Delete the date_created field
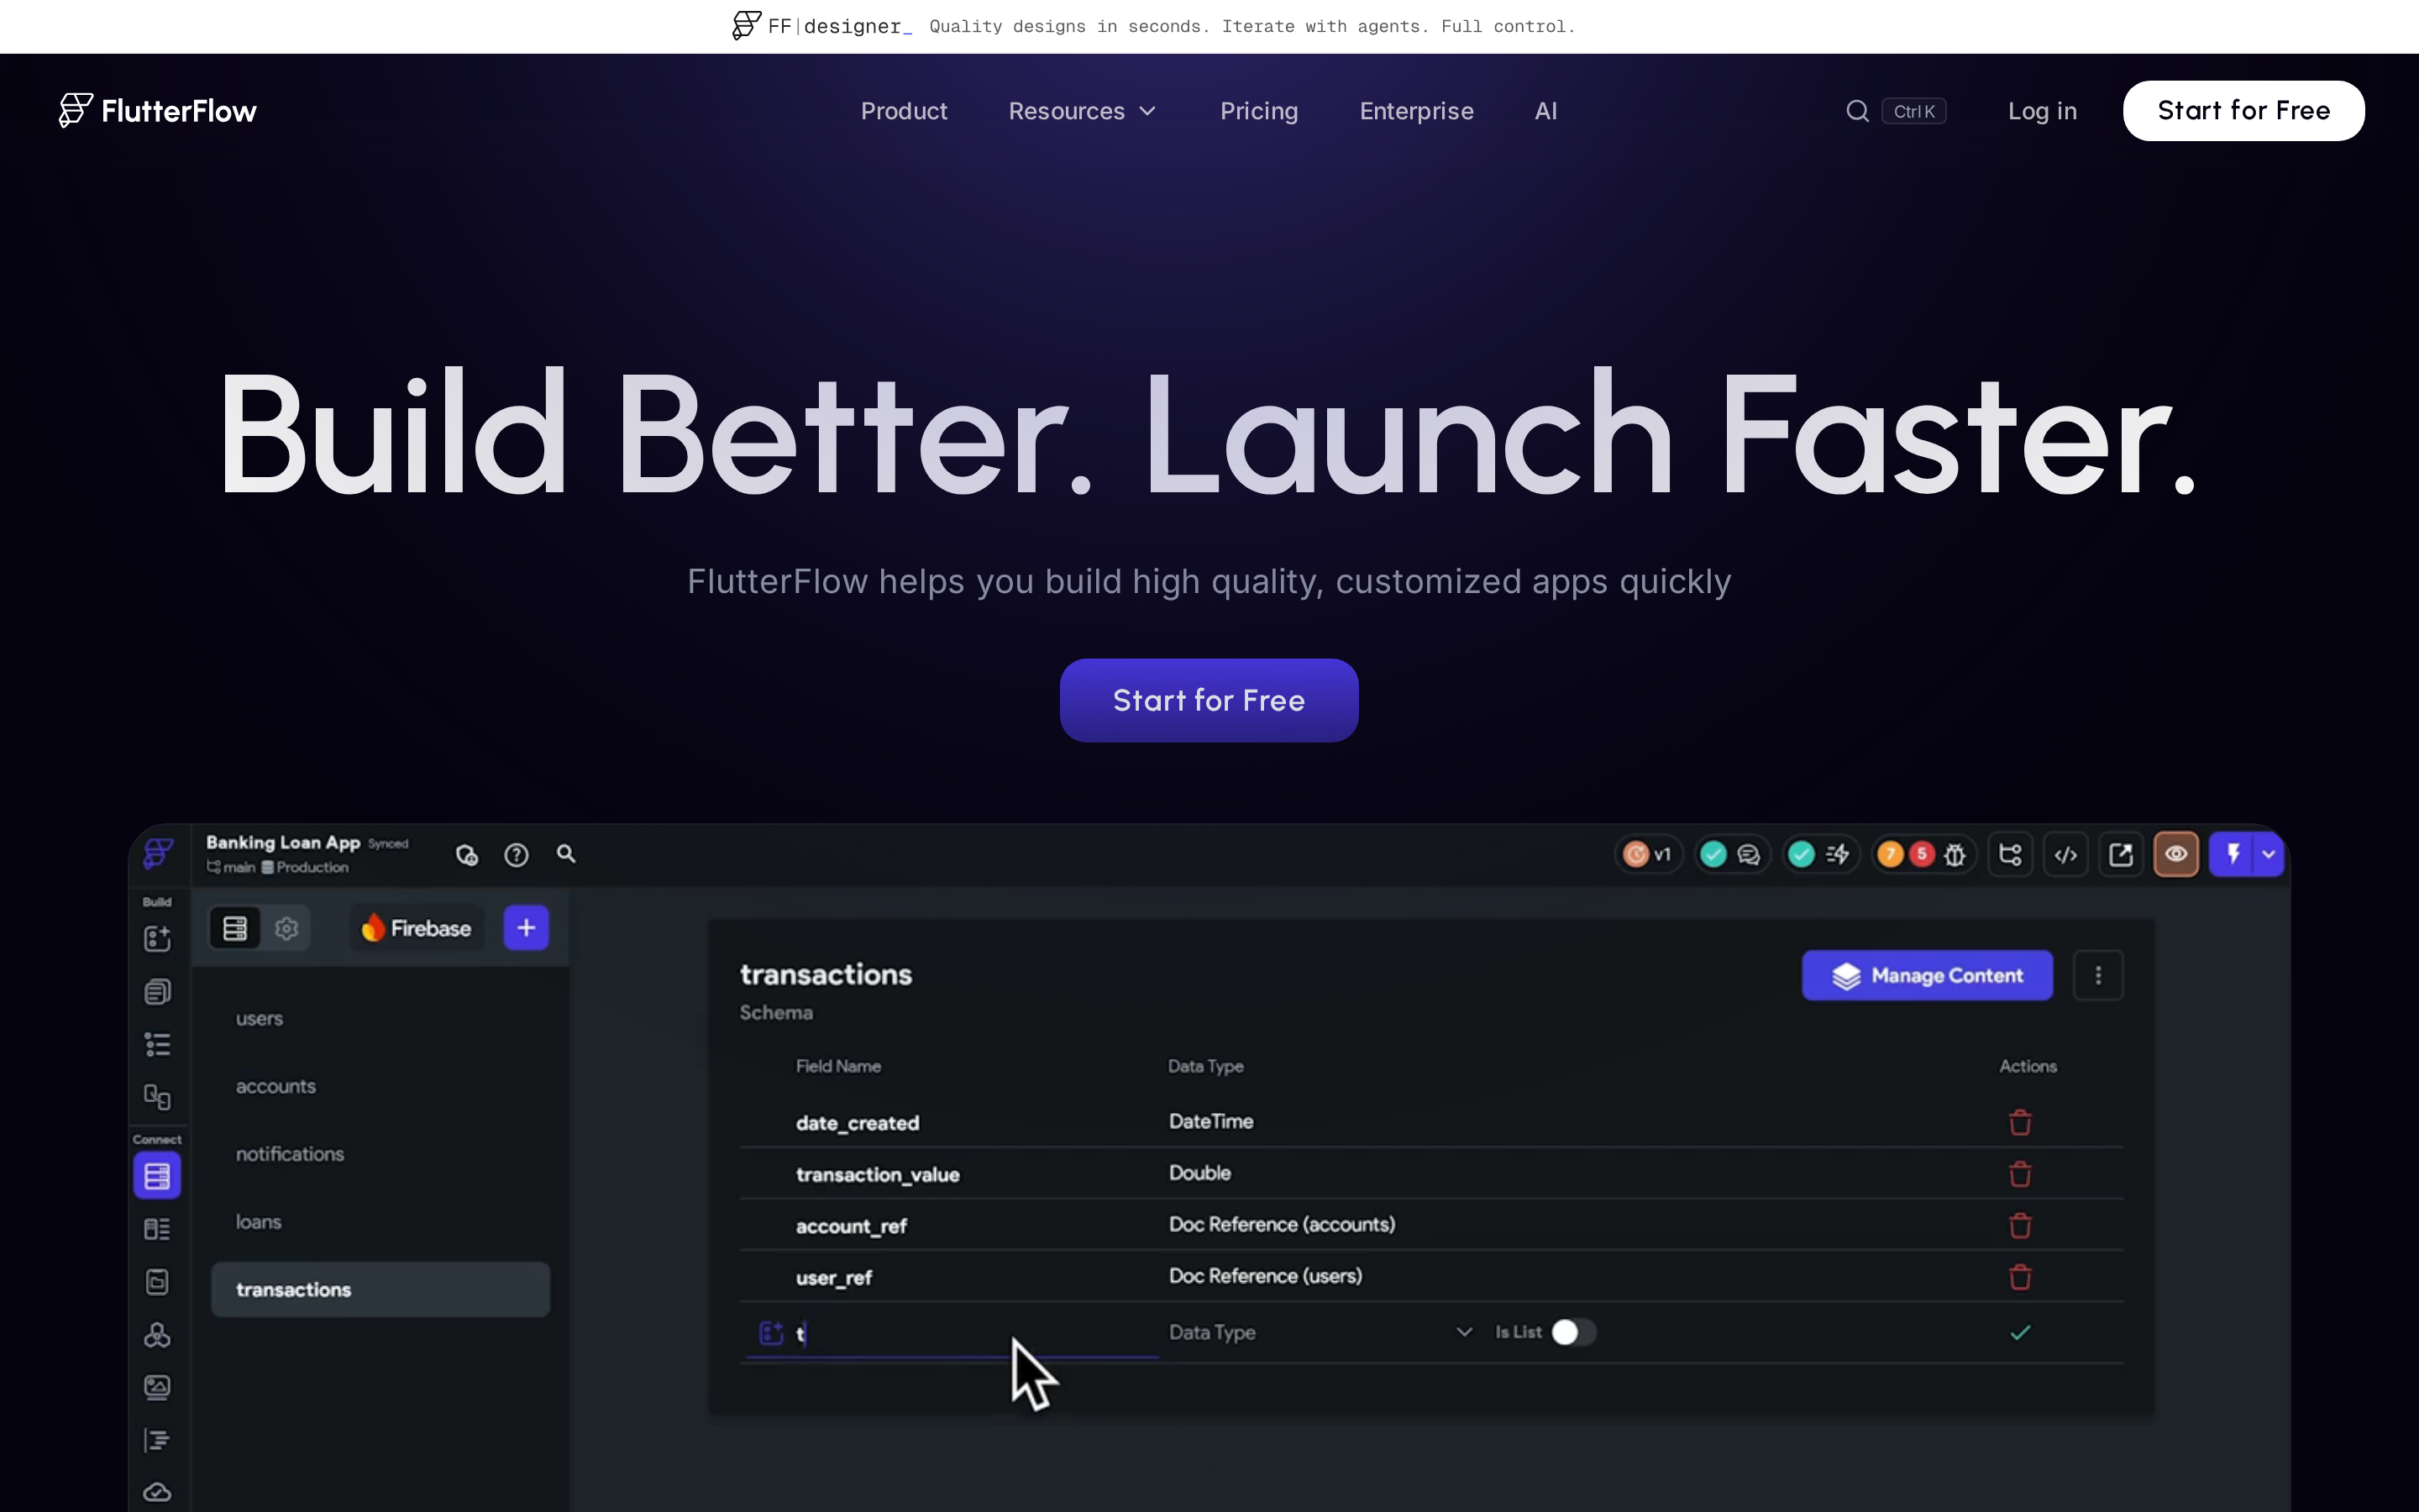 coord(2020,1122)
